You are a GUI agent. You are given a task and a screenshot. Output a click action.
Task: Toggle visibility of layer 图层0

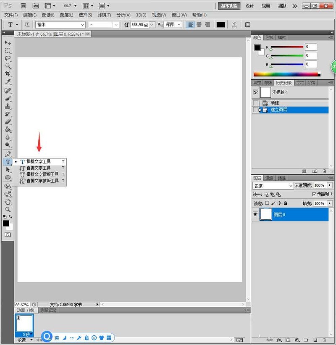point(256,214)
